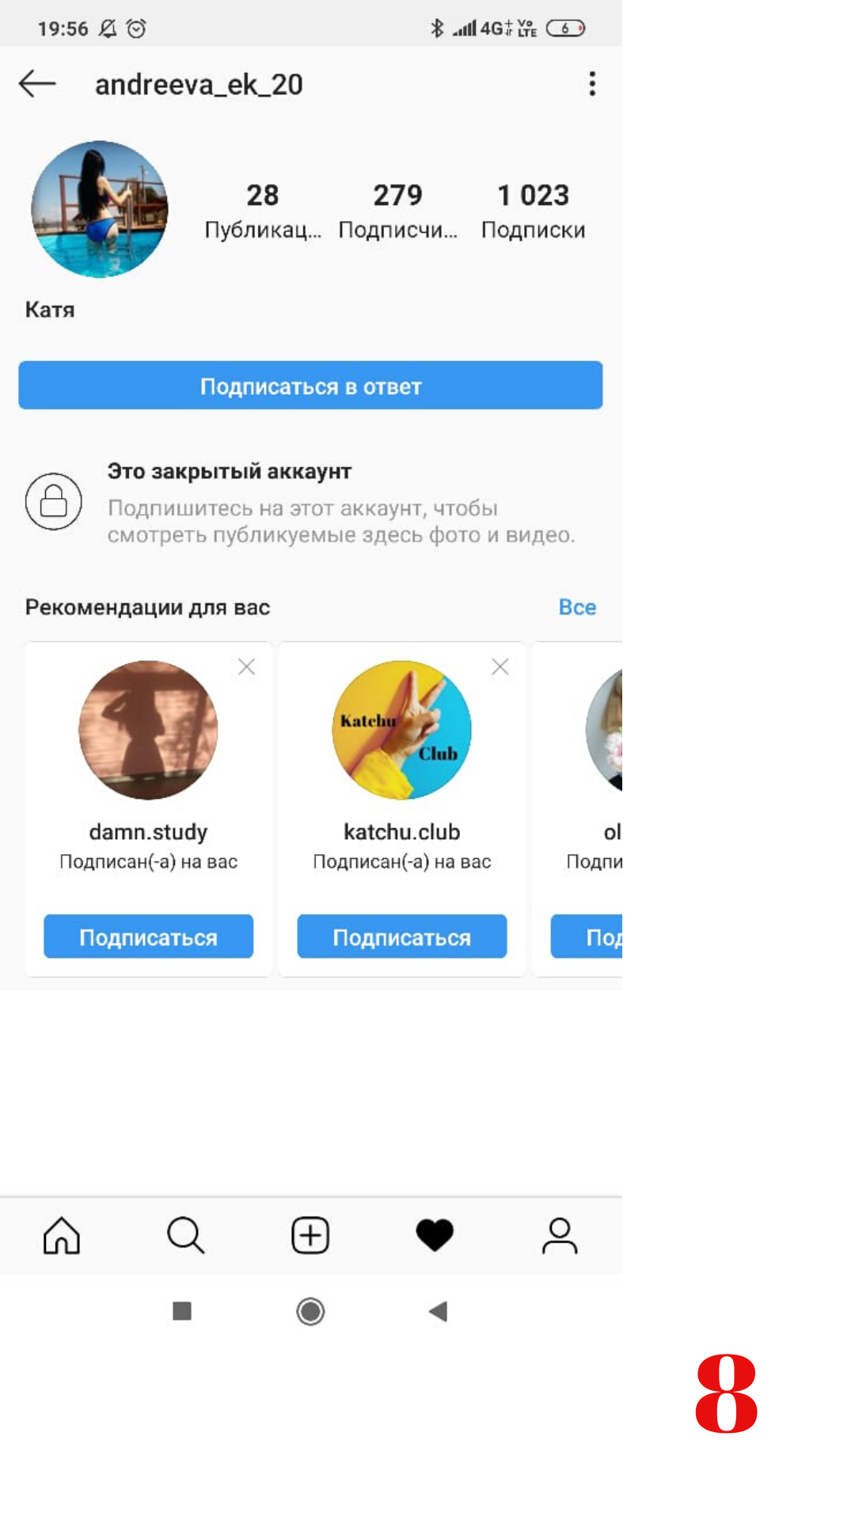Viewport: 855px width, 1520px height.
Task: View the 1 023 following list
Action: coord(534,211)
